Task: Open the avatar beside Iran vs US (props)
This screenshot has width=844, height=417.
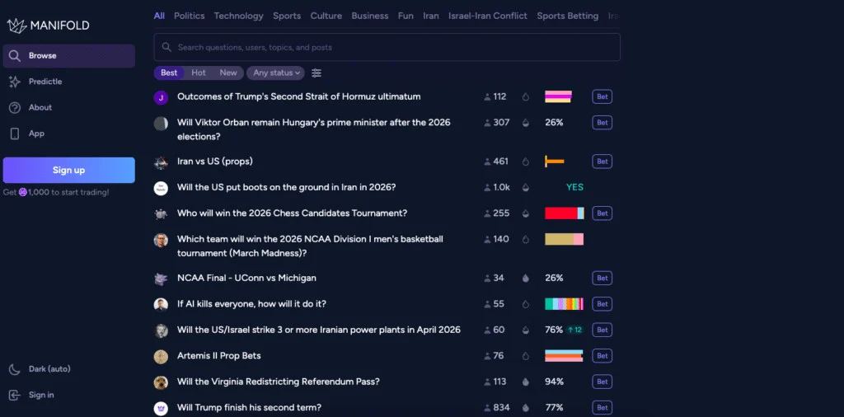Action: [161, 162]
